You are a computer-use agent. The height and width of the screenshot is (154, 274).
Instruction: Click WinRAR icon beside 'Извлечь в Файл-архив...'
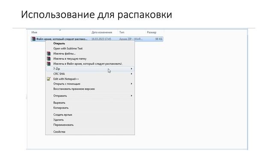pyautogui.click(x=48, y=64)
